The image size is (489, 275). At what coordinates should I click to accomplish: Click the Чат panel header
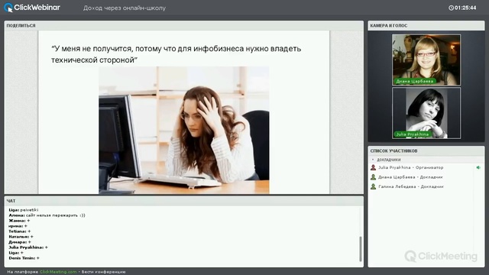(x=184, y=201)
